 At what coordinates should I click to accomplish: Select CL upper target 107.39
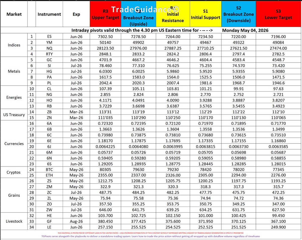106,89
